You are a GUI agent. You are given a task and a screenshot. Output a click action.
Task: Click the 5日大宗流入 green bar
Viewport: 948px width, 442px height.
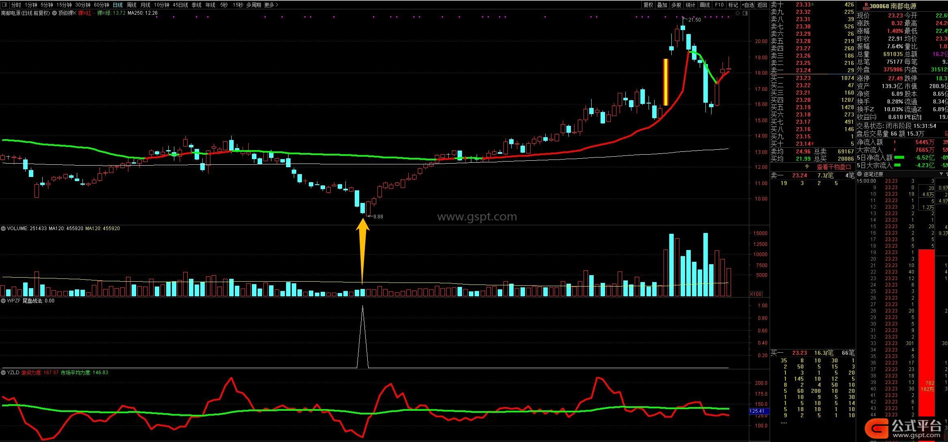897,165
